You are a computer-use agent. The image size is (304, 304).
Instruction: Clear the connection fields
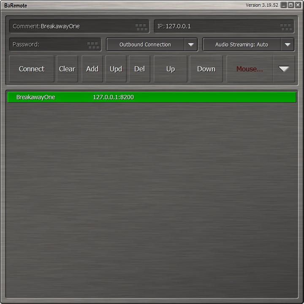67,69
